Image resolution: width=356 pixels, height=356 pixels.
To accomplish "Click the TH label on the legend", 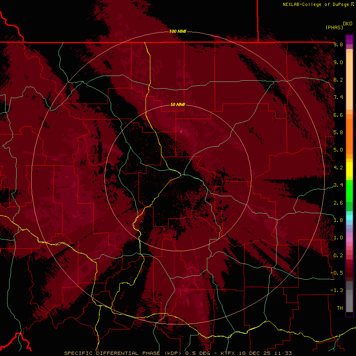I will 340,308.
